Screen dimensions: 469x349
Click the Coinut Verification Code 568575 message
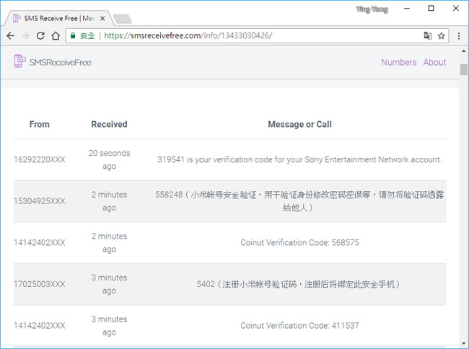point(299,242)
